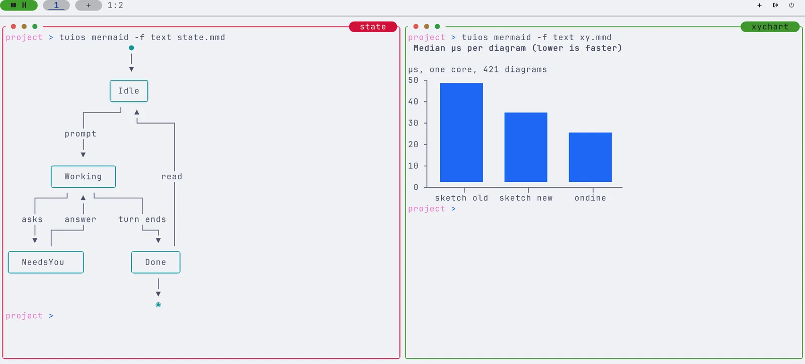The height and width of the screenshot is (364, 805).
Task: Click the 'turn ends' transition label
Action: pos(142,219)
